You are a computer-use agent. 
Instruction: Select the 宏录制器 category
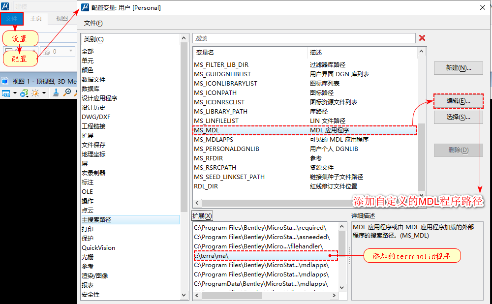[93, 173]
